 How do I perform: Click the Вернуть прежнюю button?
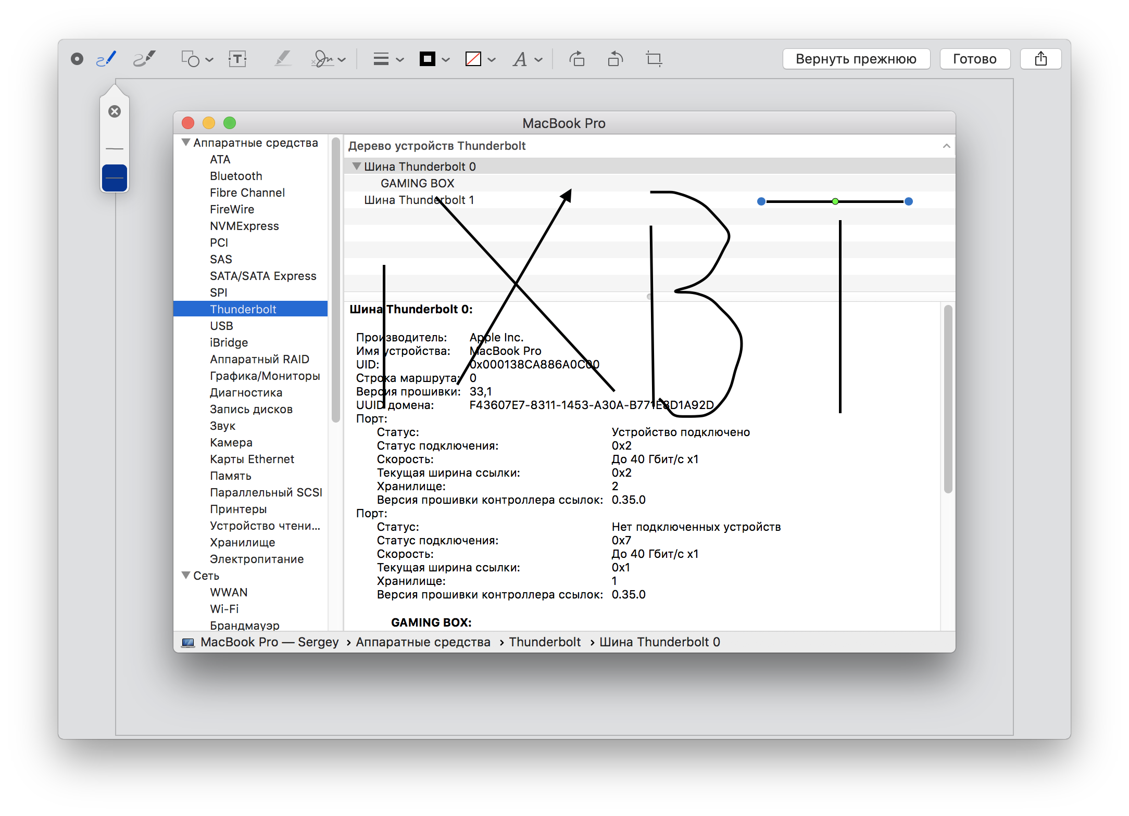[856, 59]
